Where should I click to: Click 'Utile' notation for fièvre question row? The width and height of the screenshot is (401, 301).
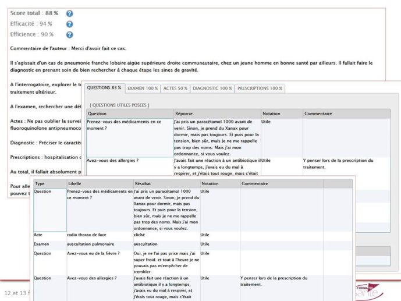(205, 253)
